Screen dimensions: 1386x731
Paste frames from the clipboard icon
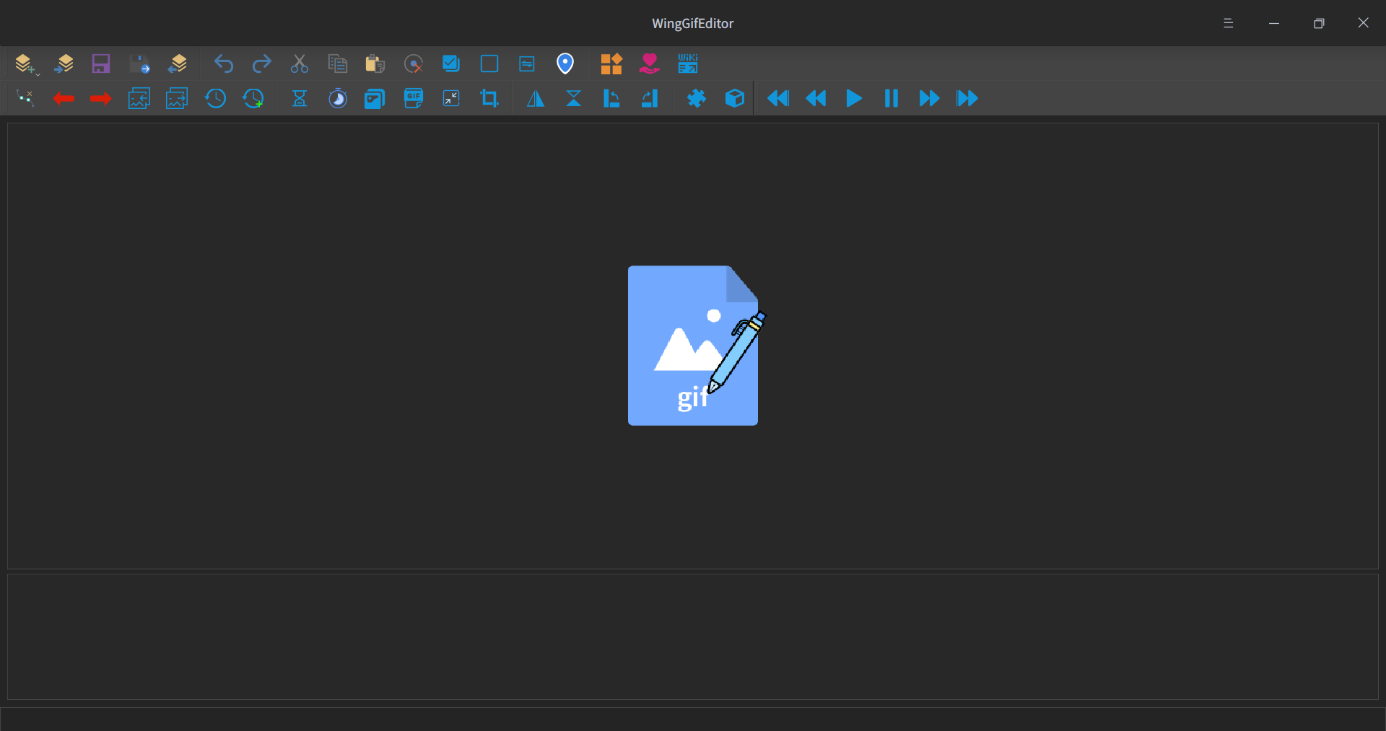375,64
